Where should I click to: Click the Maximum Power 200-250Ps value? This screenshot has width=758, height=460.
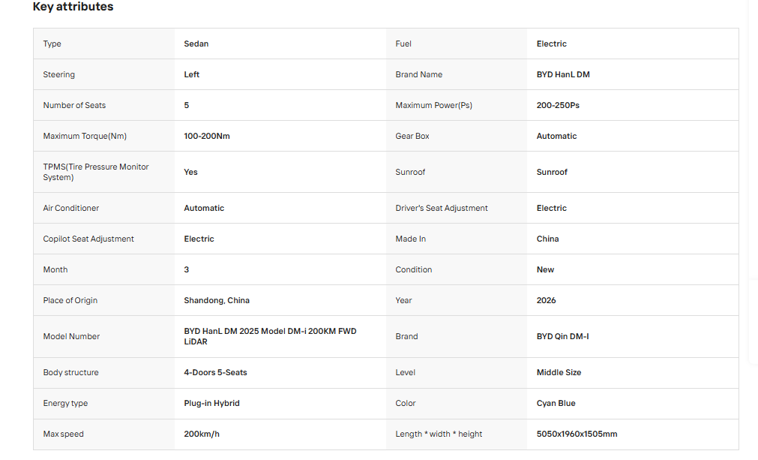click(558, 106)
